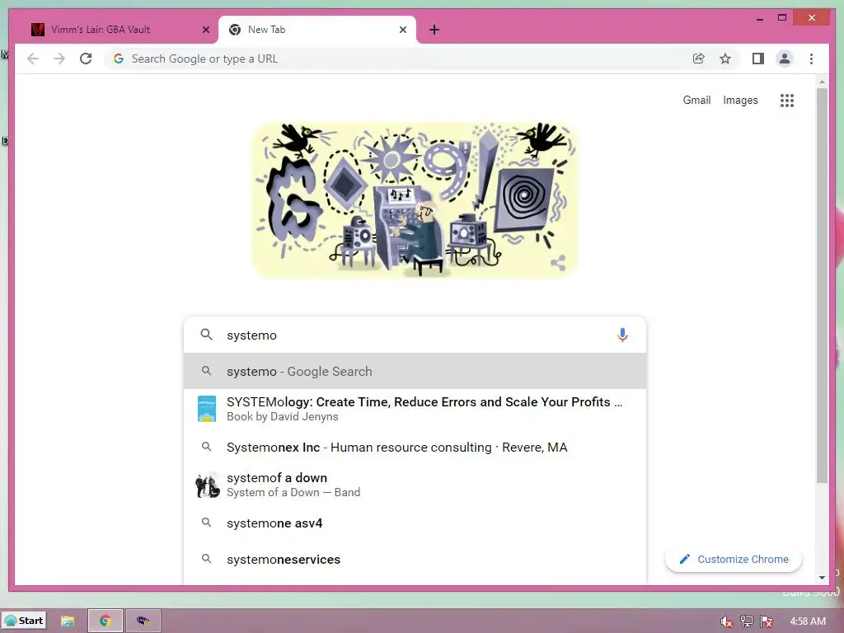The image size is (844, 633).
Task: Select the 'system of a down' band suggestion
Action: tap(415, 485)
